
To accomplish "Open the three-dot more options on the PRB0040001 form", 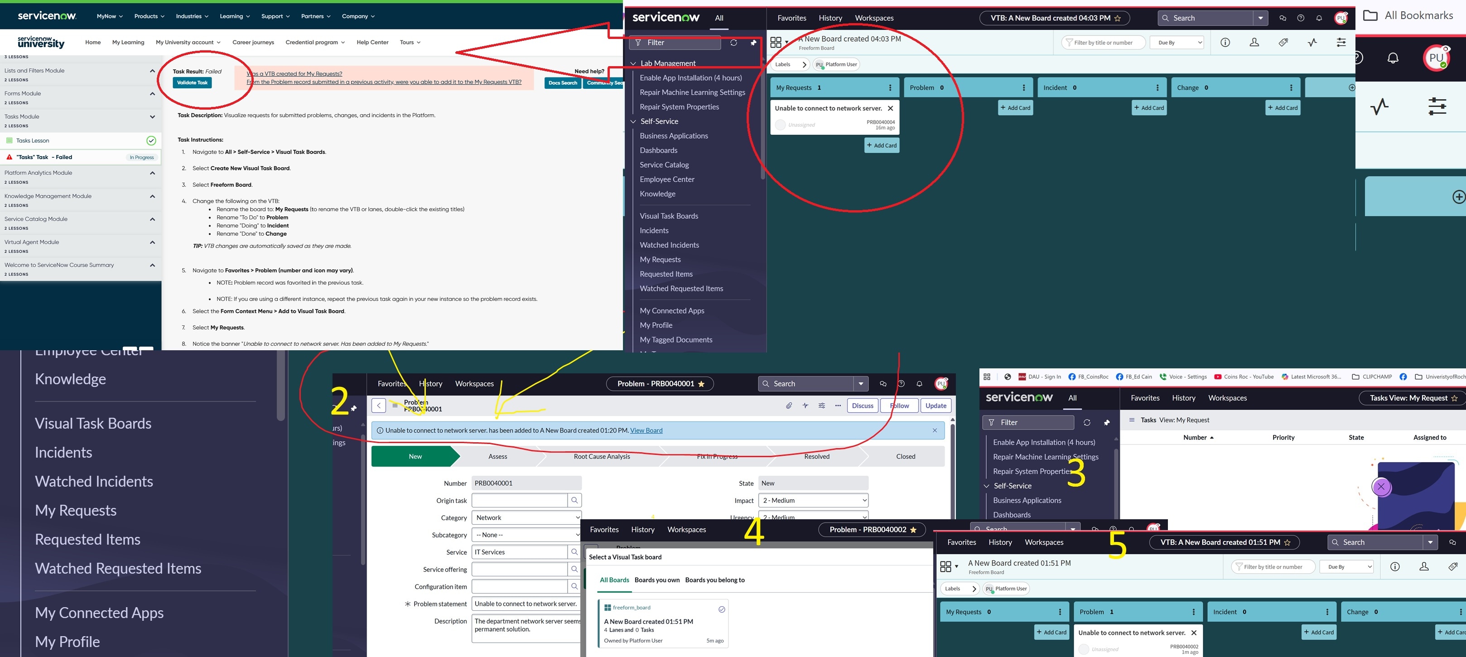I will tap(838, 406).
